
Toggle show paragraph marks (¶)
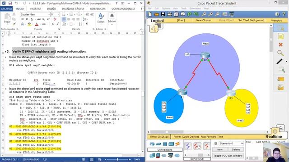(x=87, y=24)
